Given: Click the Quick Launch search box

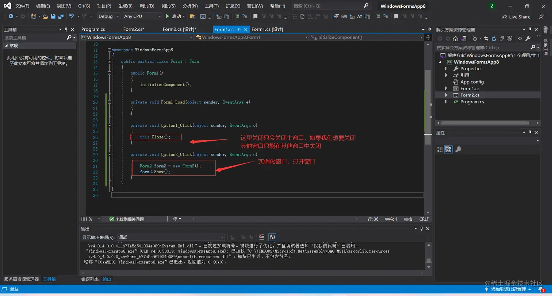Looking at the screenshot, I should click(331, 6).
